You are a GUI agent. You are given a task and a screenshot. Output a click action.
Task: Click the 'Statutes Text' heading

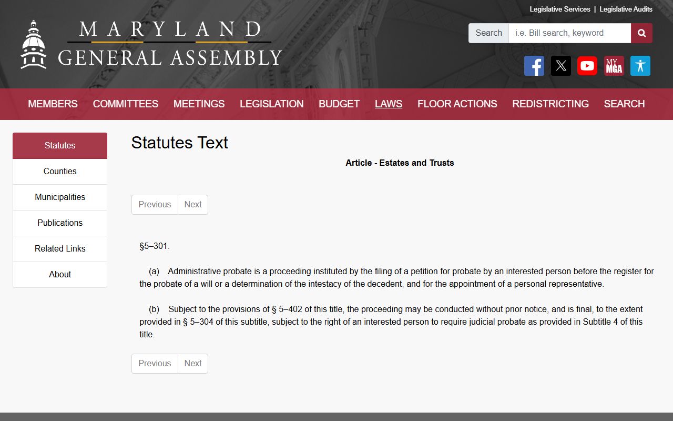pyautogui.click(x=180, y=143)
